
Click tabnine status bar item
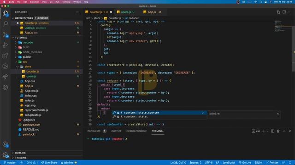point(69,163)
